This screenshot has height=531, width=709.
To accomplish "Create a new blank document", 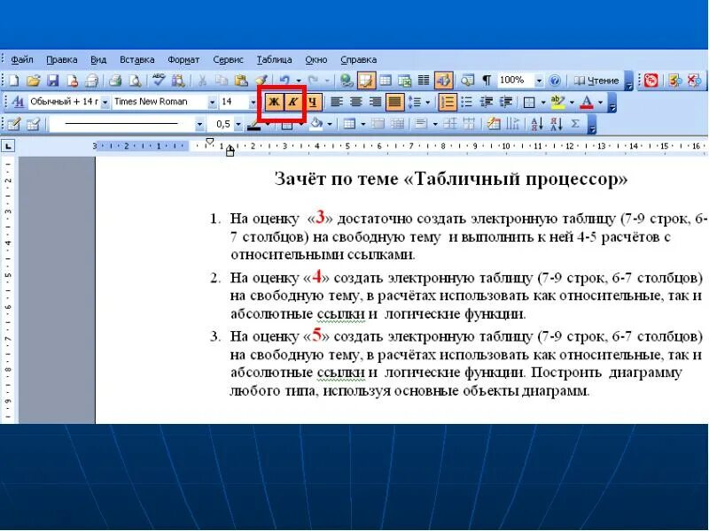I will 13,81.
